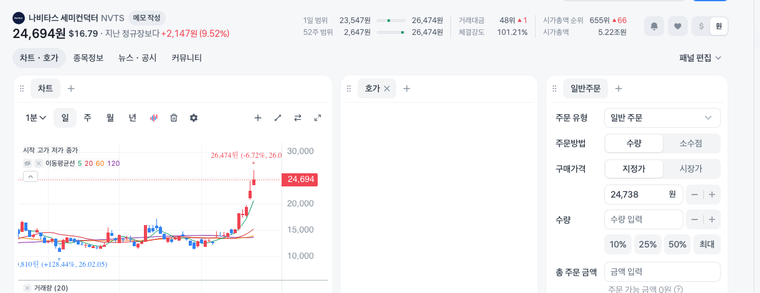Select 소수점 order method
760x293 pixels.
coord(691,143)
